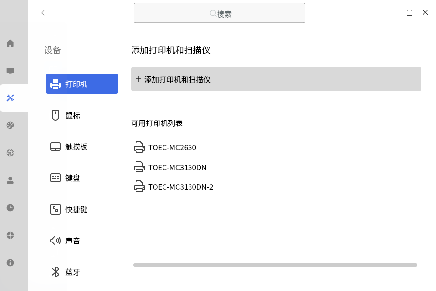
Task: Maximize the settings window
Action: coord(409,13)
